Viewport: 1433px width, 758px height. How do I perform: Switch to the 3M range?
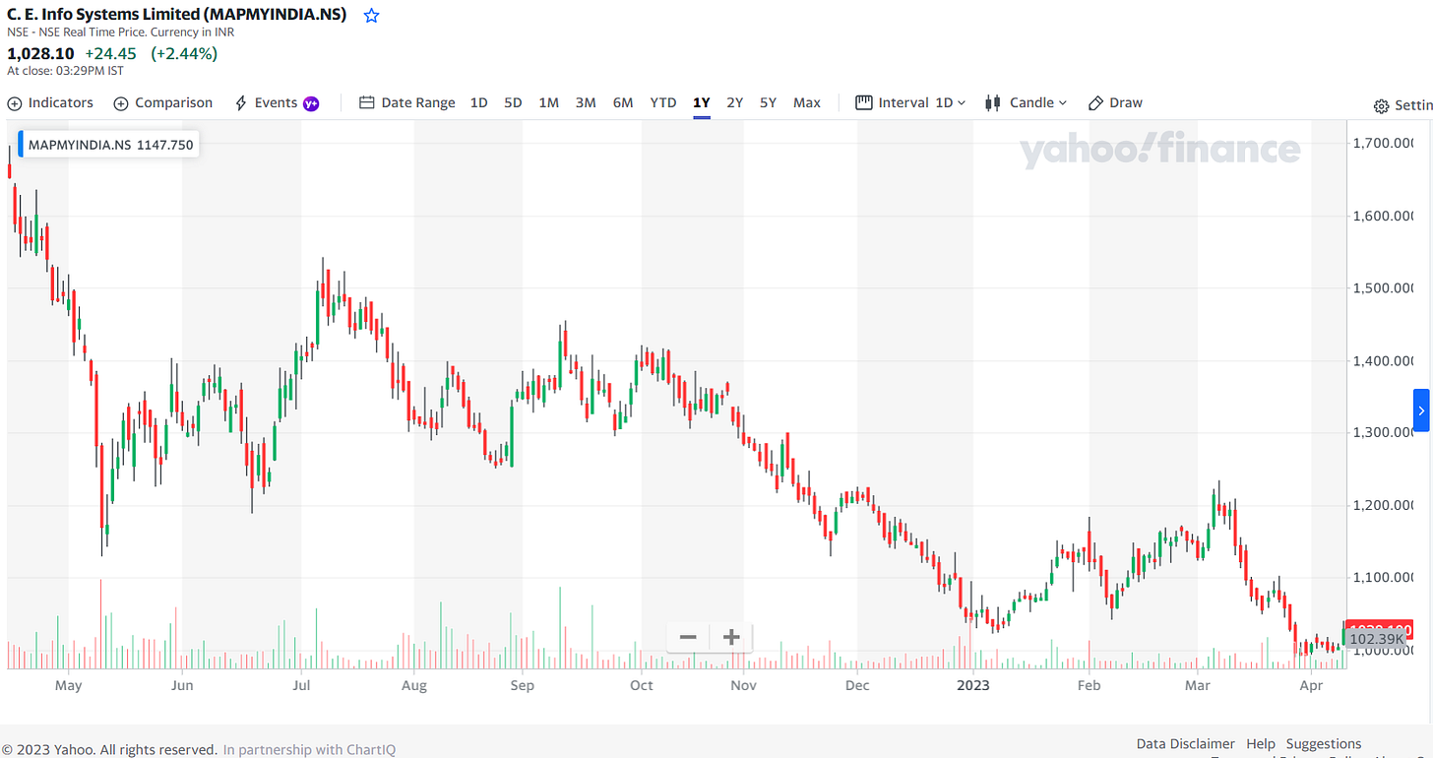(x=586, y=102)
